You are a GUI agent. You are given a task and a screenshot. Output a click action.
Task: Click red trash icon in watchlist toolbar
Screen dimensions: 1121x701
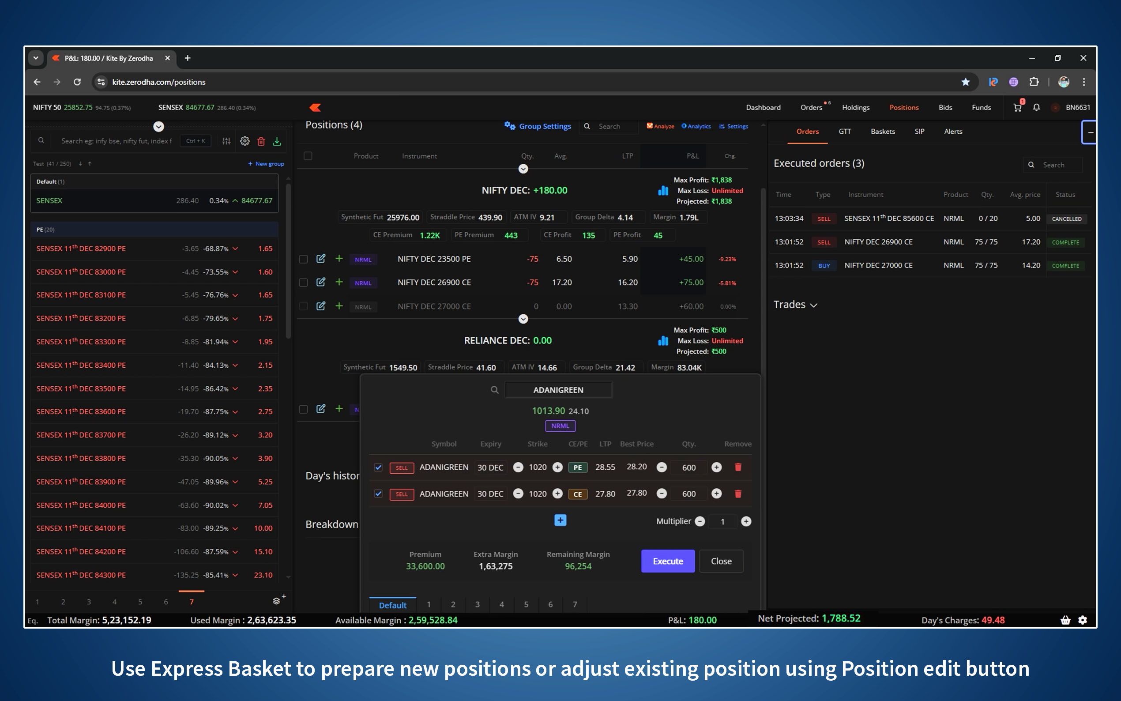[261, 141]
